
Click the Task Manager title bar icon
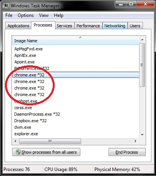(x=6, y=6)
